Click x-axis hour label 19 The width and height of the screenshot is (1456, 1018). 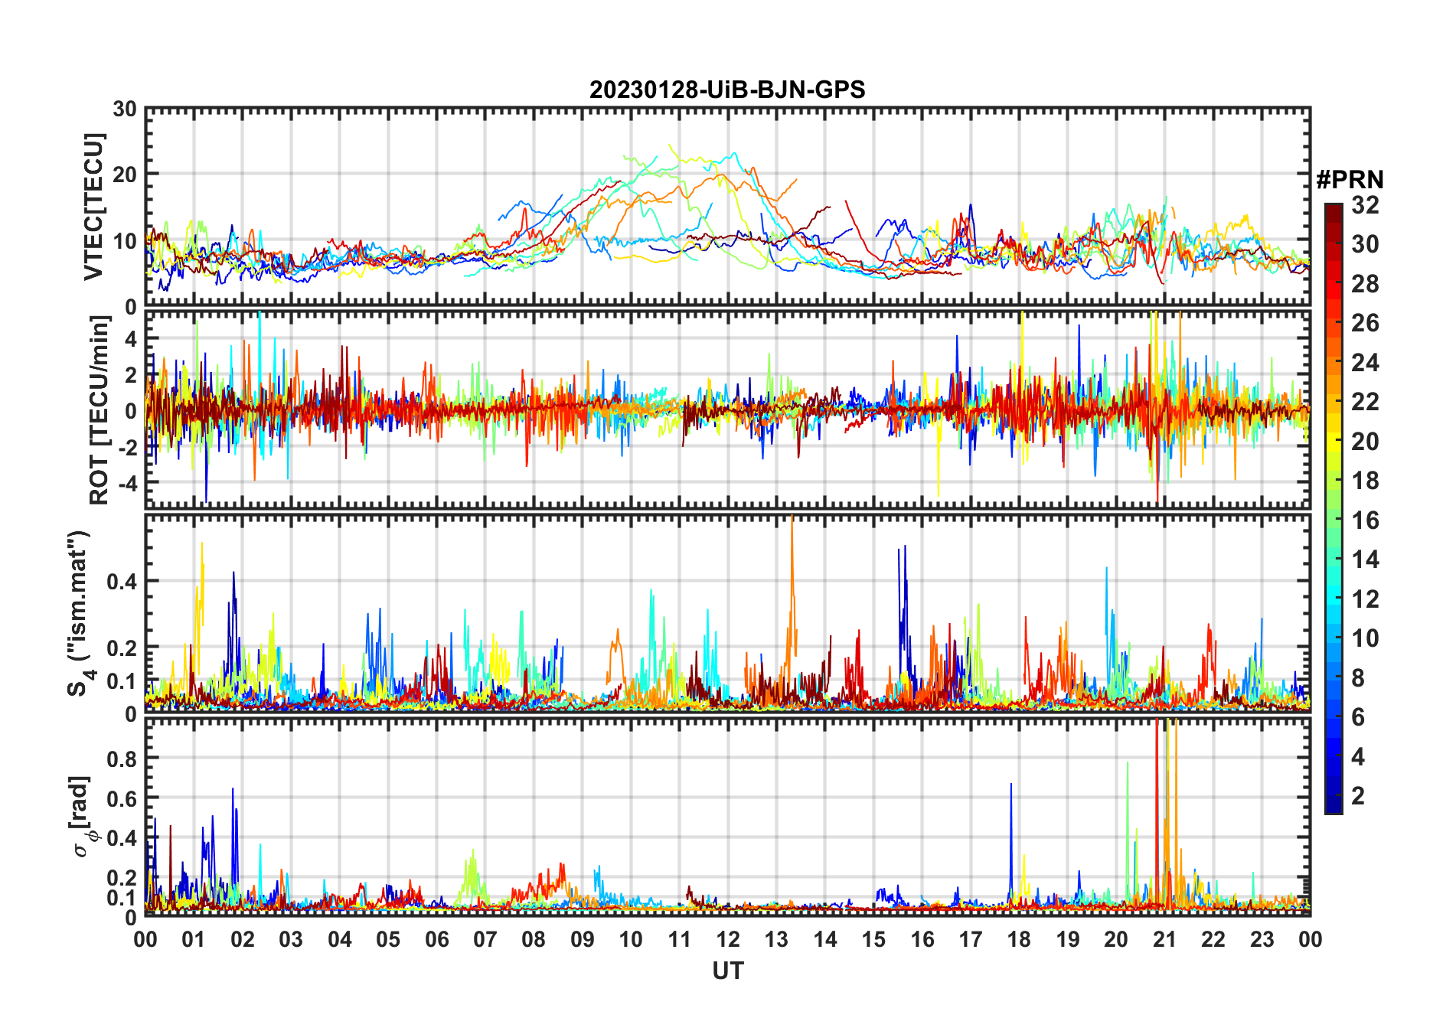pos(1068,940)
